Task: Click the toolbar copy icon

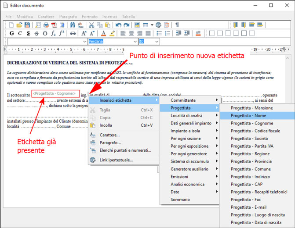Action: pyautogui.click(x=99, y=25)
